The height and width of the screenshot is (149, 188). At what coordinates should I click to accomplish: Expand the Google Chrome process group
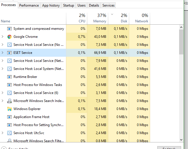(3, 37)
